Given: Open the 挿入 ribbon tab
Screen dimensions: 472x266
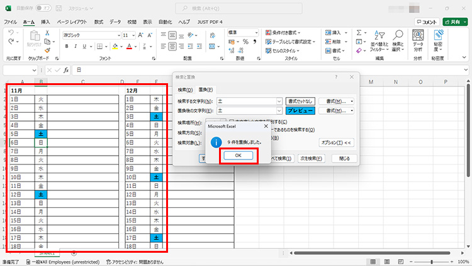Looking at the screenshot, I should point(45,21).
